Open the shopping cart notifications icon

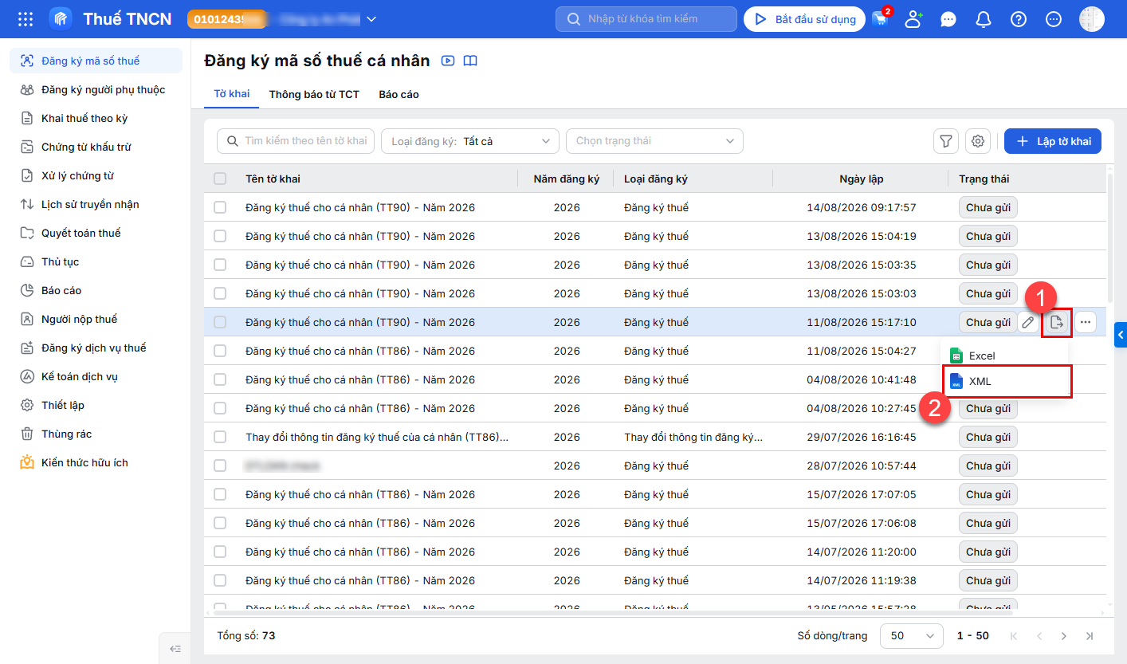(x=880, y=19)
